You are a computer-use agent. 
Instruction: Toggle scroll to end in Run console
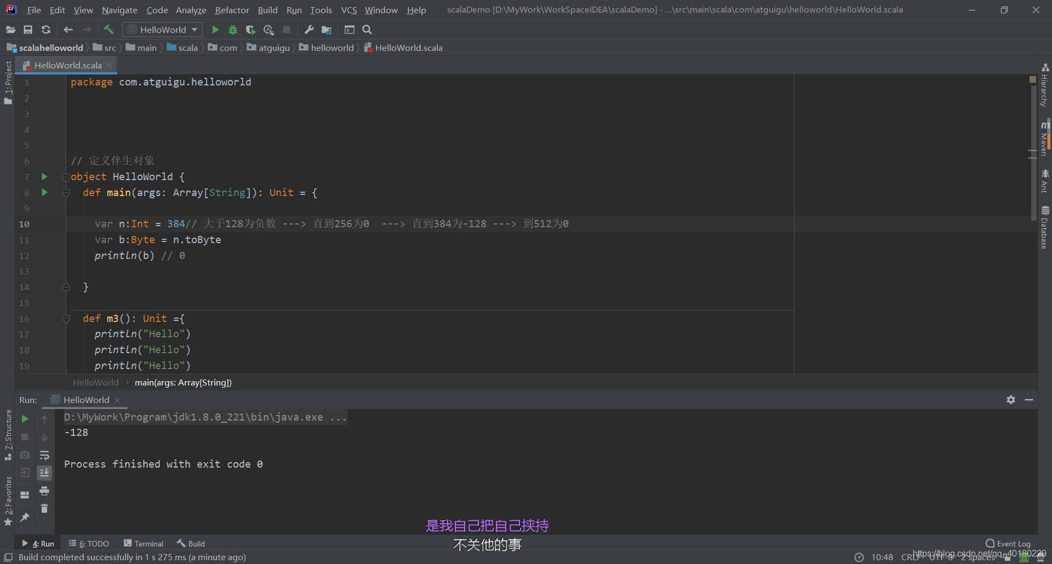click(44, 473)
